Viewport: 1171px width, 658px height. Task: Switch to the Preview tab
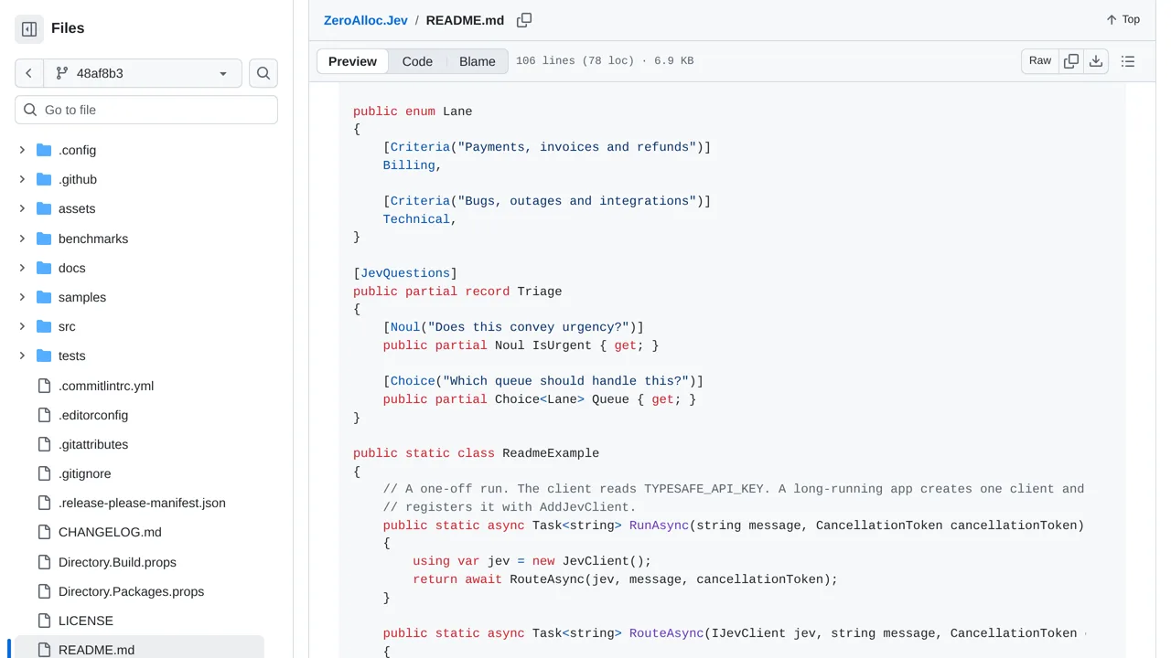pyautogui.click(x=352, y=61)
